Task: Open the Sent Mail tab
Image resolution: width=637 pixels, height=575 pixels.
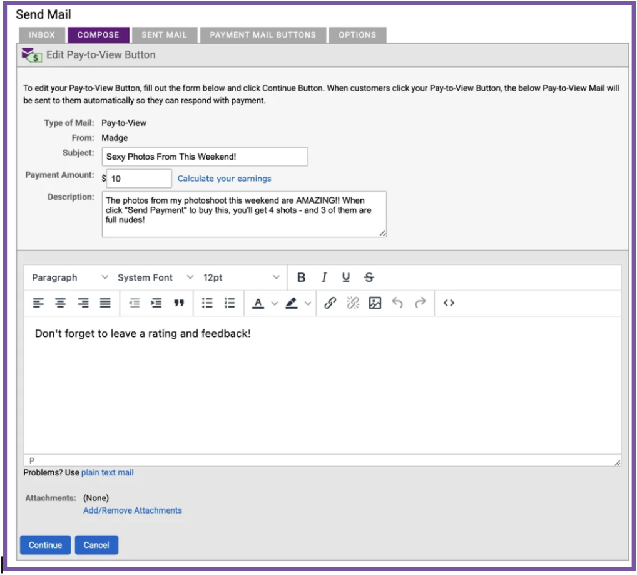Action: (164, 35)
